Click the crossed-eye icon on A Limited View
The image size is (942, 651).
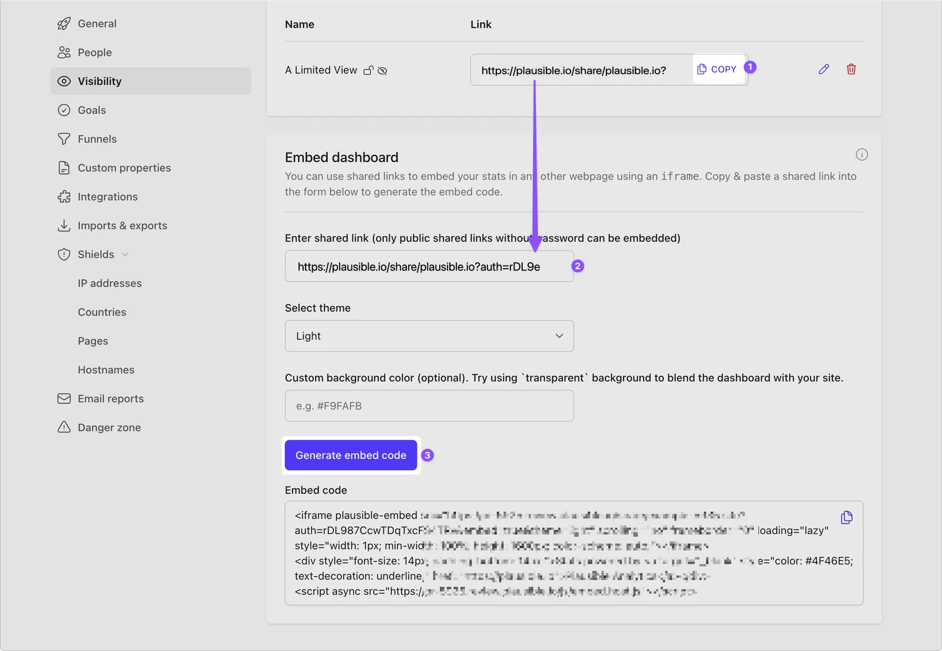click(382, 71)
